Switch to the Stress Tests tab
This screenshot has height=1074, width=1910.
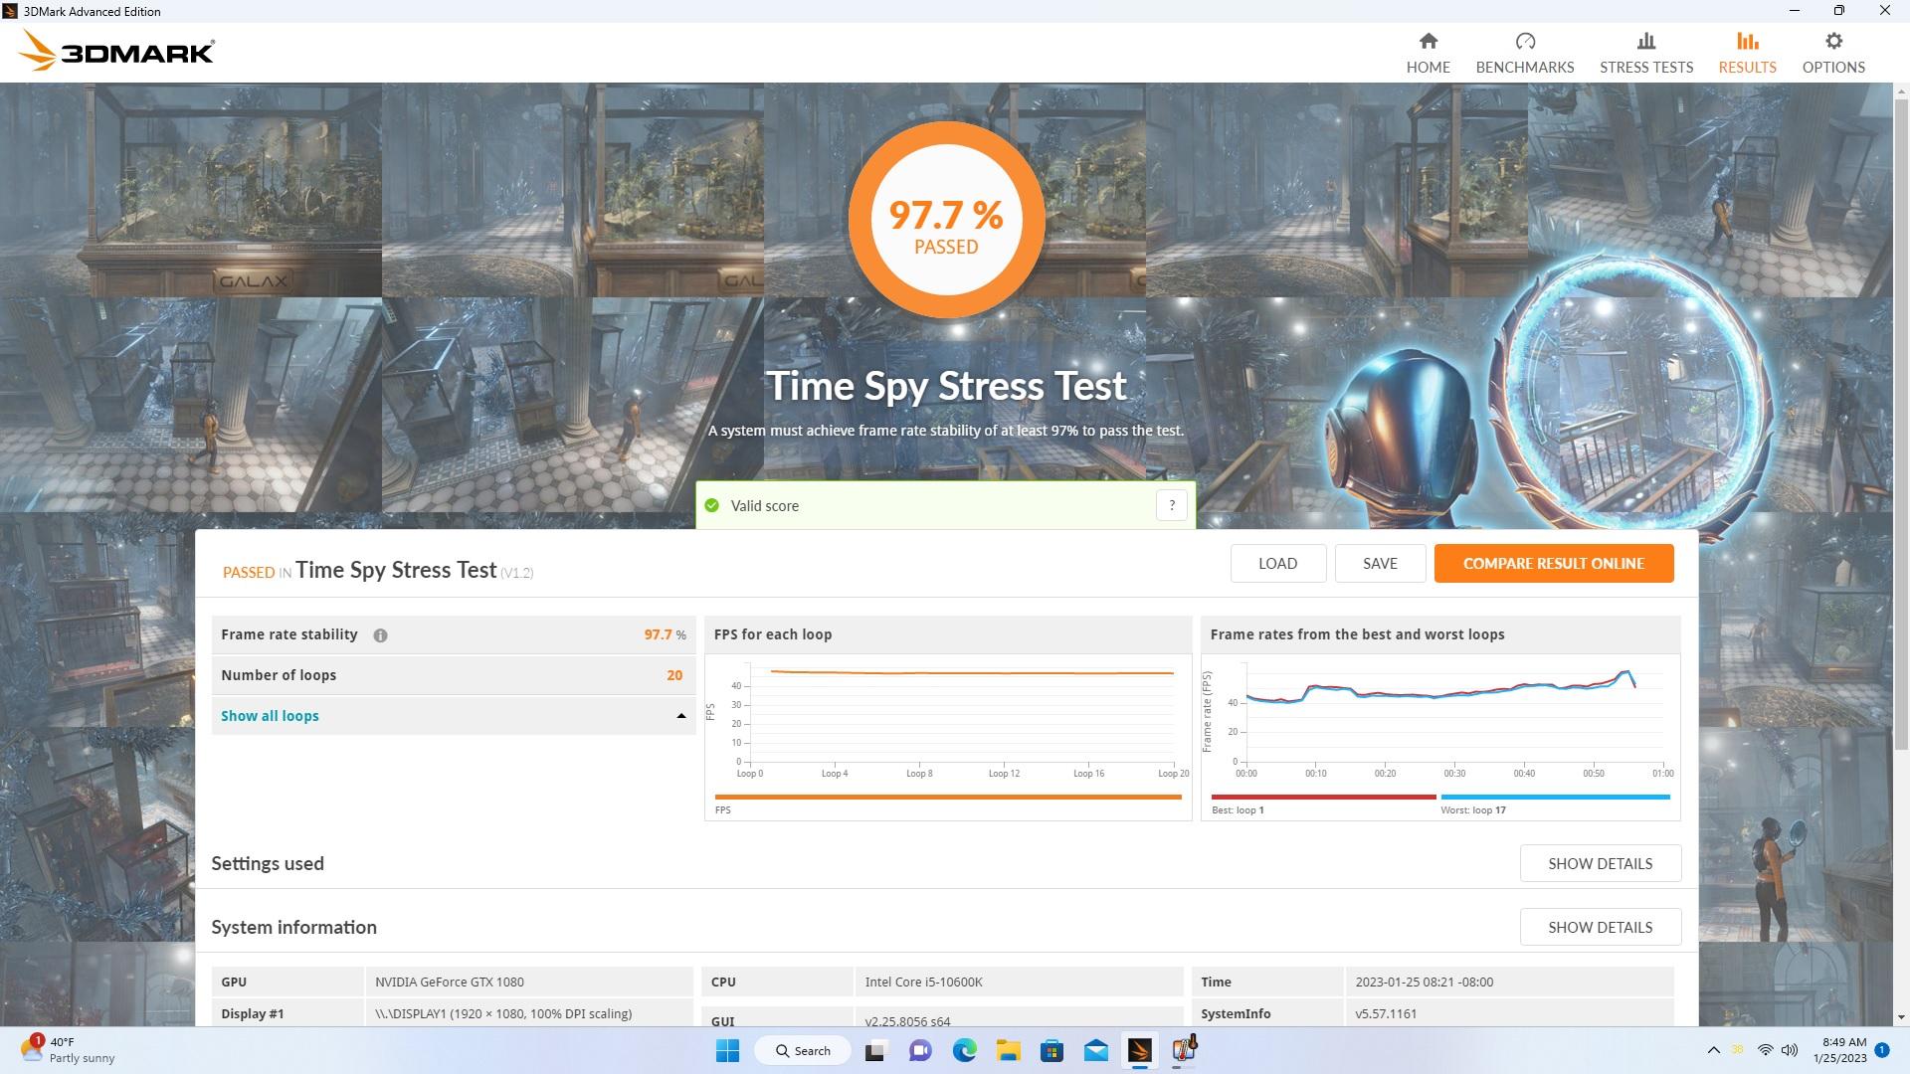pos(1645,53)
